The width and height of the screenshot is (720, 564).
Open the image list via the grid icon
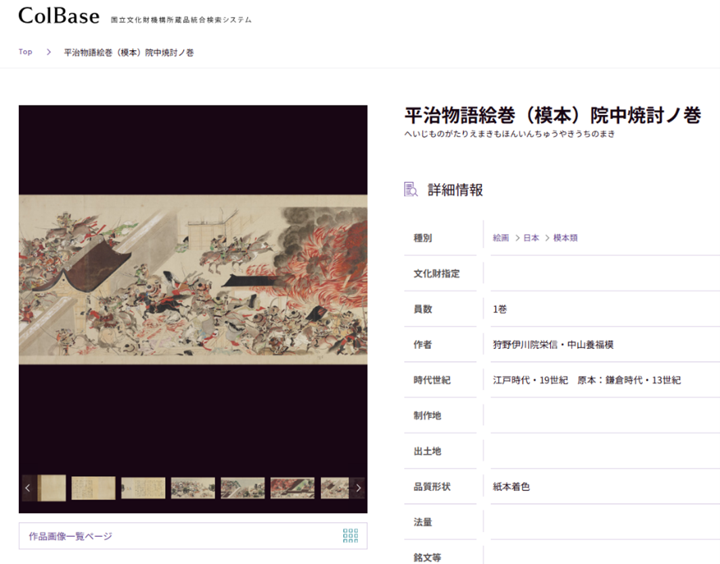point(350,535)
